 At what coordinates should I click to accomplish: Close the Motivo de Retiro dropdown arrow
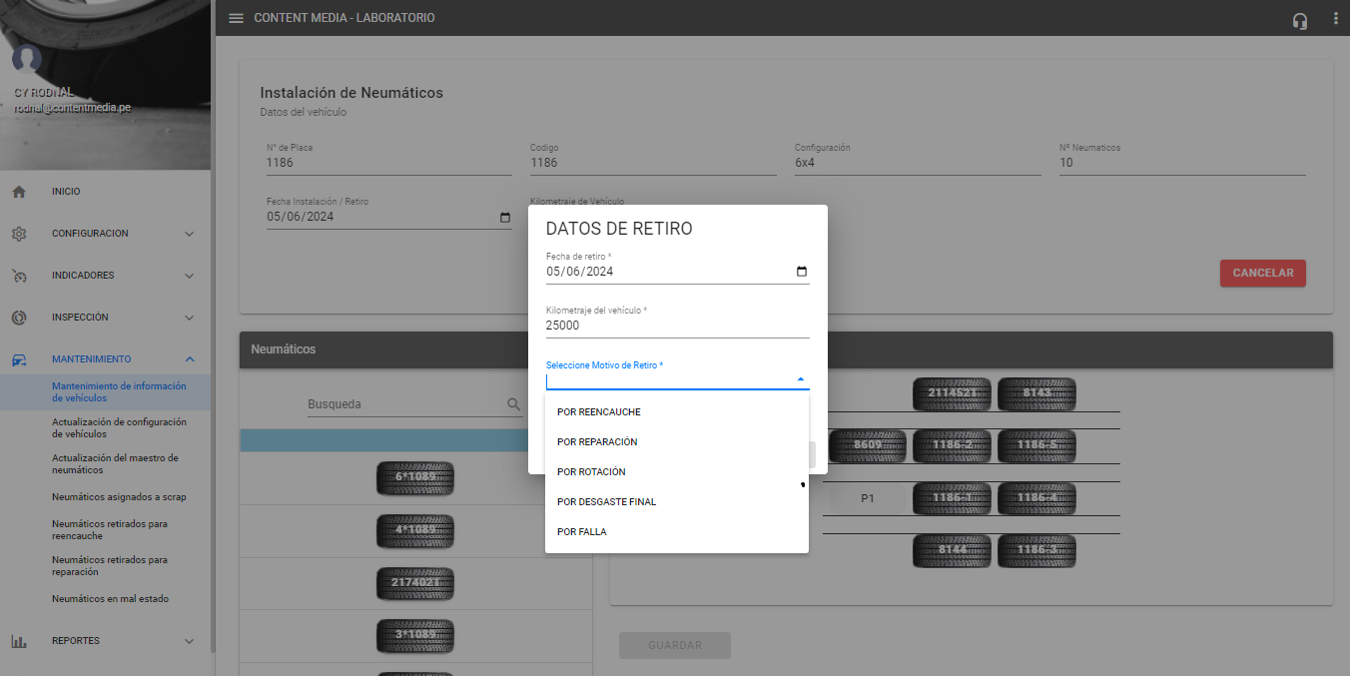tap(800, 379)
